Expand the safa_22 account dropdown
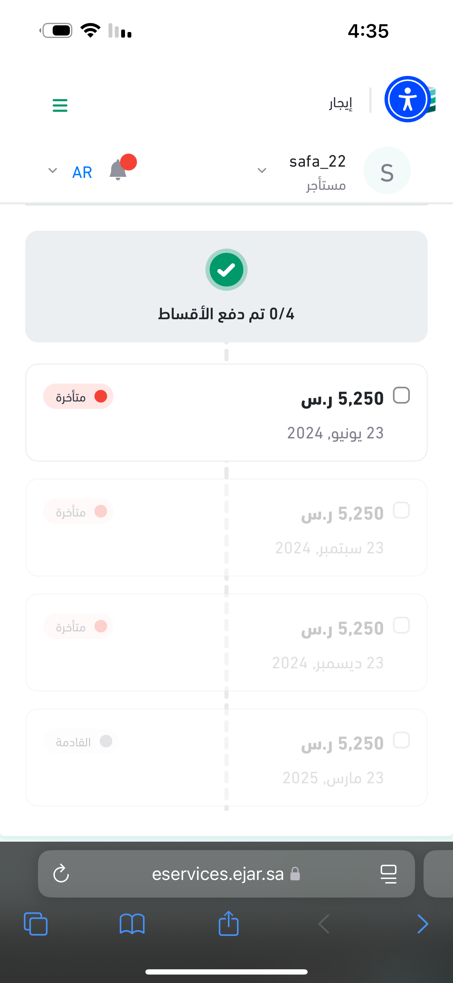Screen dimensions: 453x983 (262, 170)
